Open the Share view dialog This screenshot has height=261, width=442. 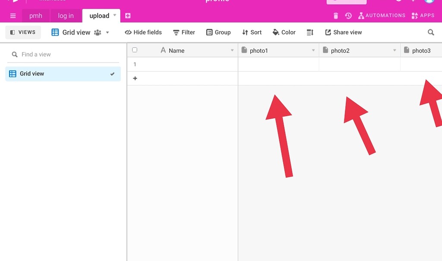click(343, 32)
